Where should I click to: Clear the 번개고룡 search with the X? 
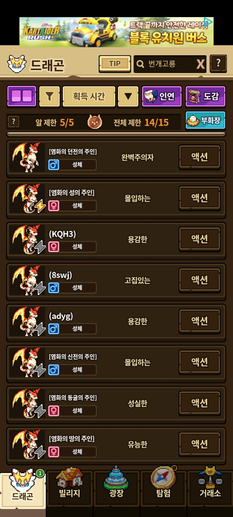tap(201, 64)
